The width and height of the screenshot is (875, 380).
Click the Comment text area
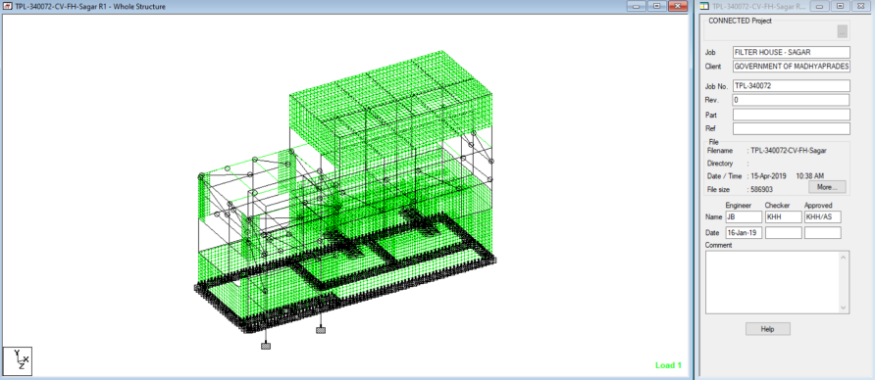773,282
